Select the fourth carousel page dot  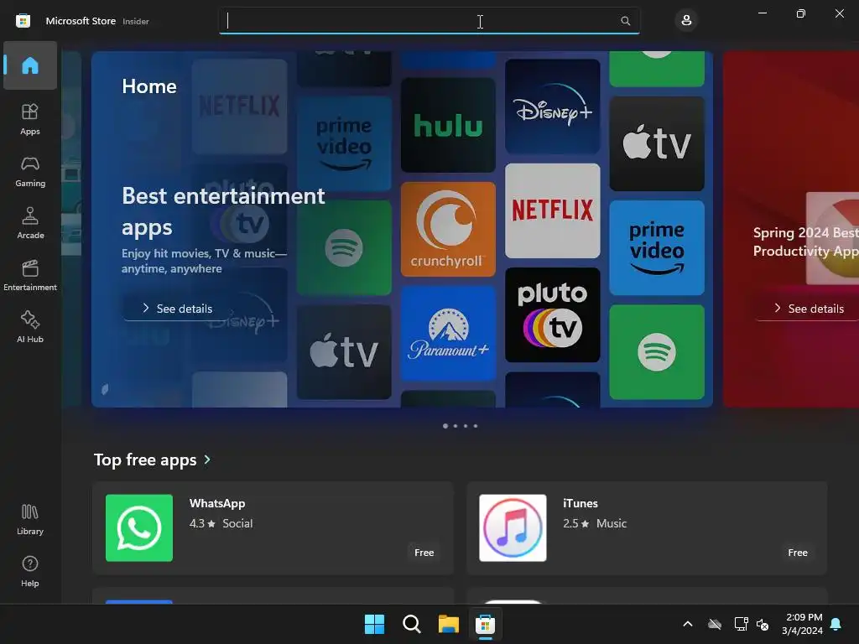(x=476, y=425)
